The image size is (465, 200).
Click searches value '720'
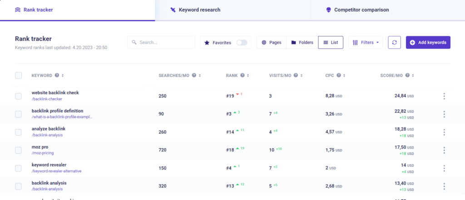tap(163, 150)
